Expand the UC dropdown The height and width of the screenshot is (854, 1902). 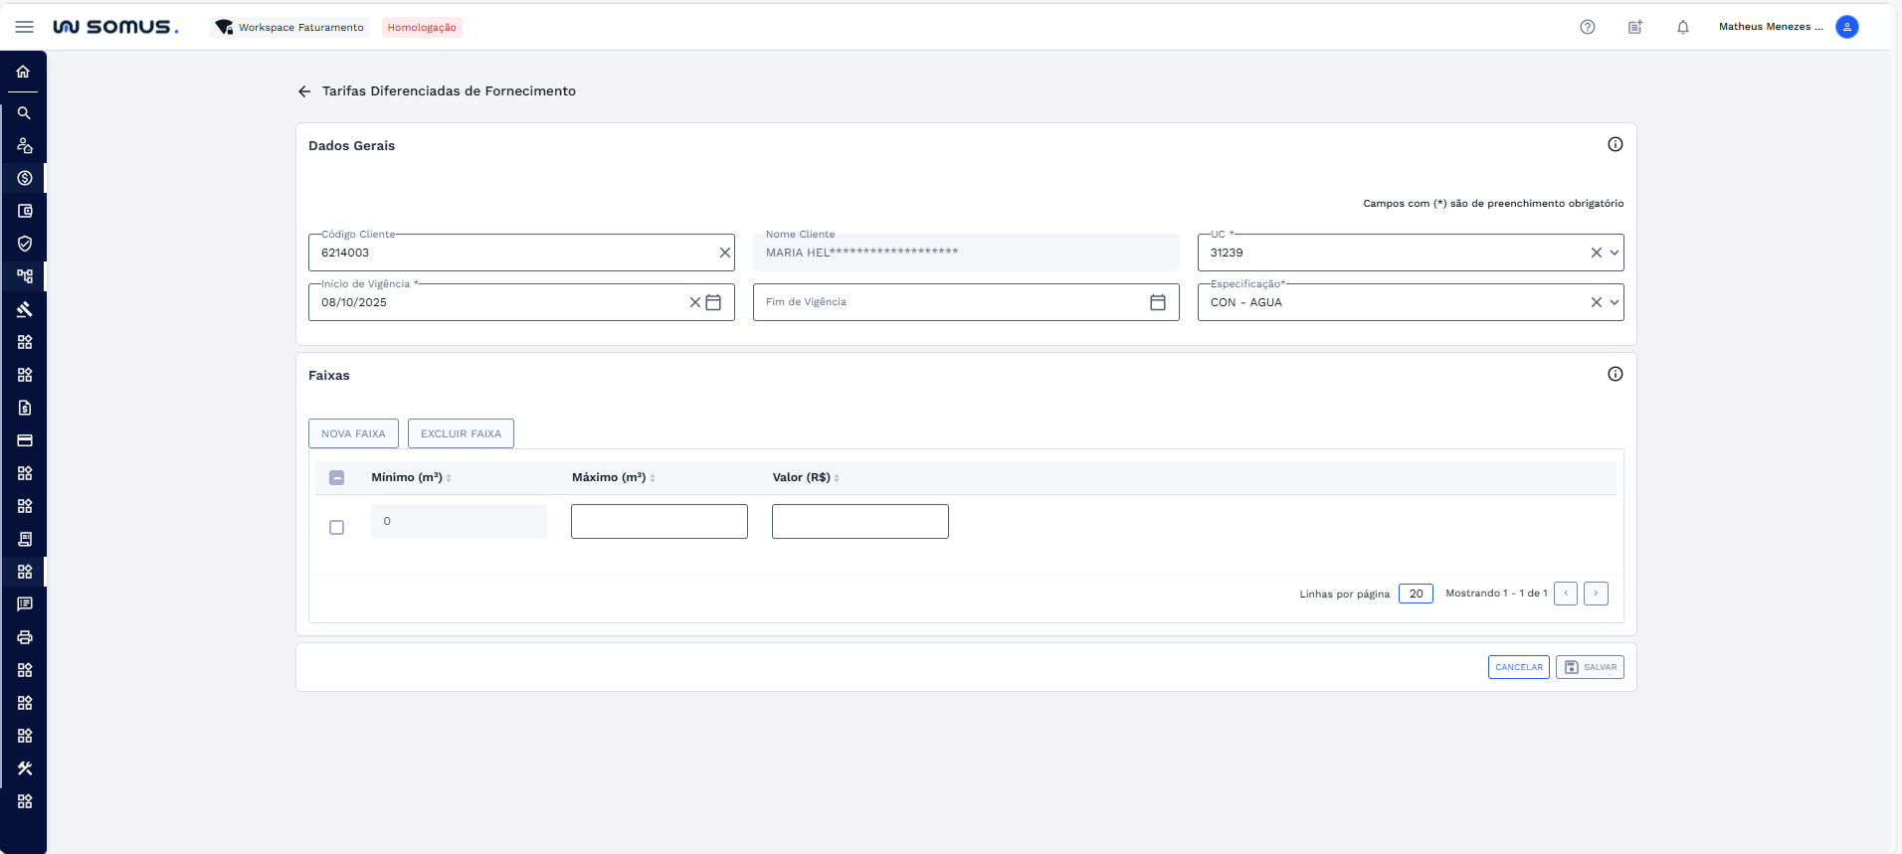click(x=1614, y=253)
